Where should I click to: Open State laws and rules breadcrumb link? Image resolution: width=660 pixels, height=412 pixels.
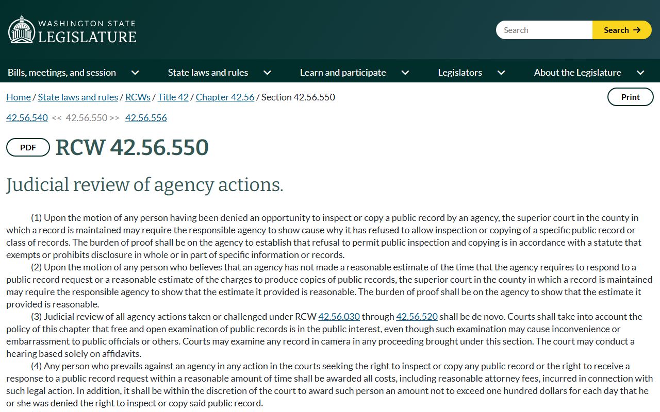78,97
